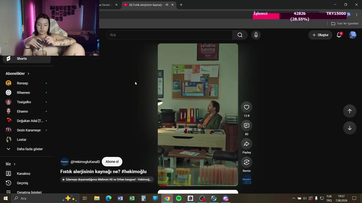Click the Short's red progress bar

(163, 186)
